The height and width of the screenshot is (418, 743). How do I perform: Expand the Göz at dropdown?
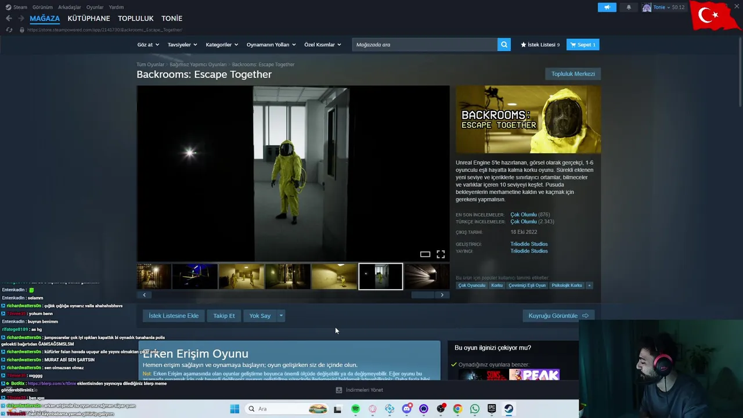[x=147, y=45]
